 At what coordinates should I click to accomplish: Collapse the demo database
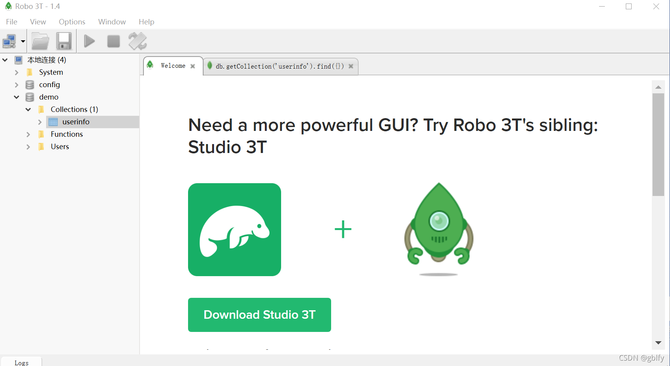[x=17, y=97]
